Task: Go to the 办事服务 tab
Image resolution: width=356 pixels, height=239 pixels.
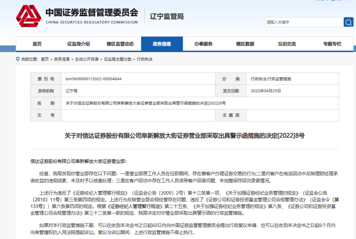Action: 203,44
